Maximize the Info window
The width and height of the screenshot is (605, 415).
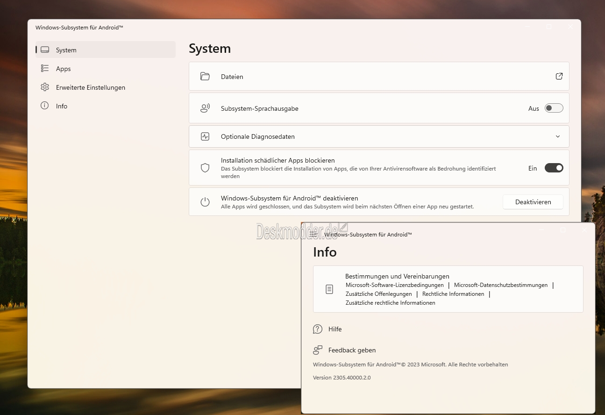[563, 230]
